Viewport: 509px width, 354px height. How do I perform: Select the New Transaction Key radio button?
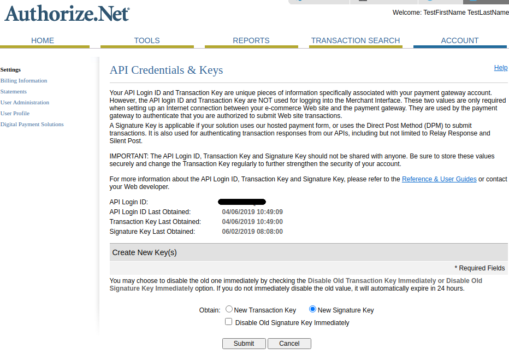coord(229,309)
